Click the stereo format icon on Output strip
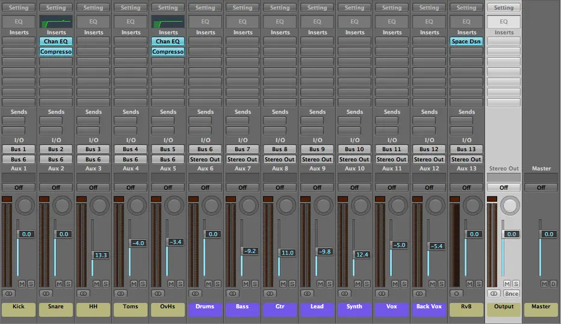Viewport: 561px width, 324px height. point(494,294)
